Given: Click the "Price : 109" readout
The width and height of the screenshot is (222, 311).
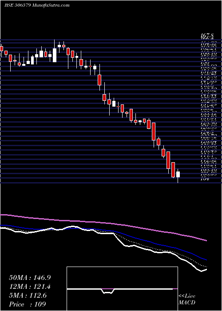Looking at the screenshot, I should click(28, 304).
